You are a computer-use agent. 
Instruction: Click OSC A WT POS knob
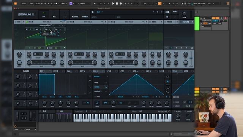[x=29, y=54]
